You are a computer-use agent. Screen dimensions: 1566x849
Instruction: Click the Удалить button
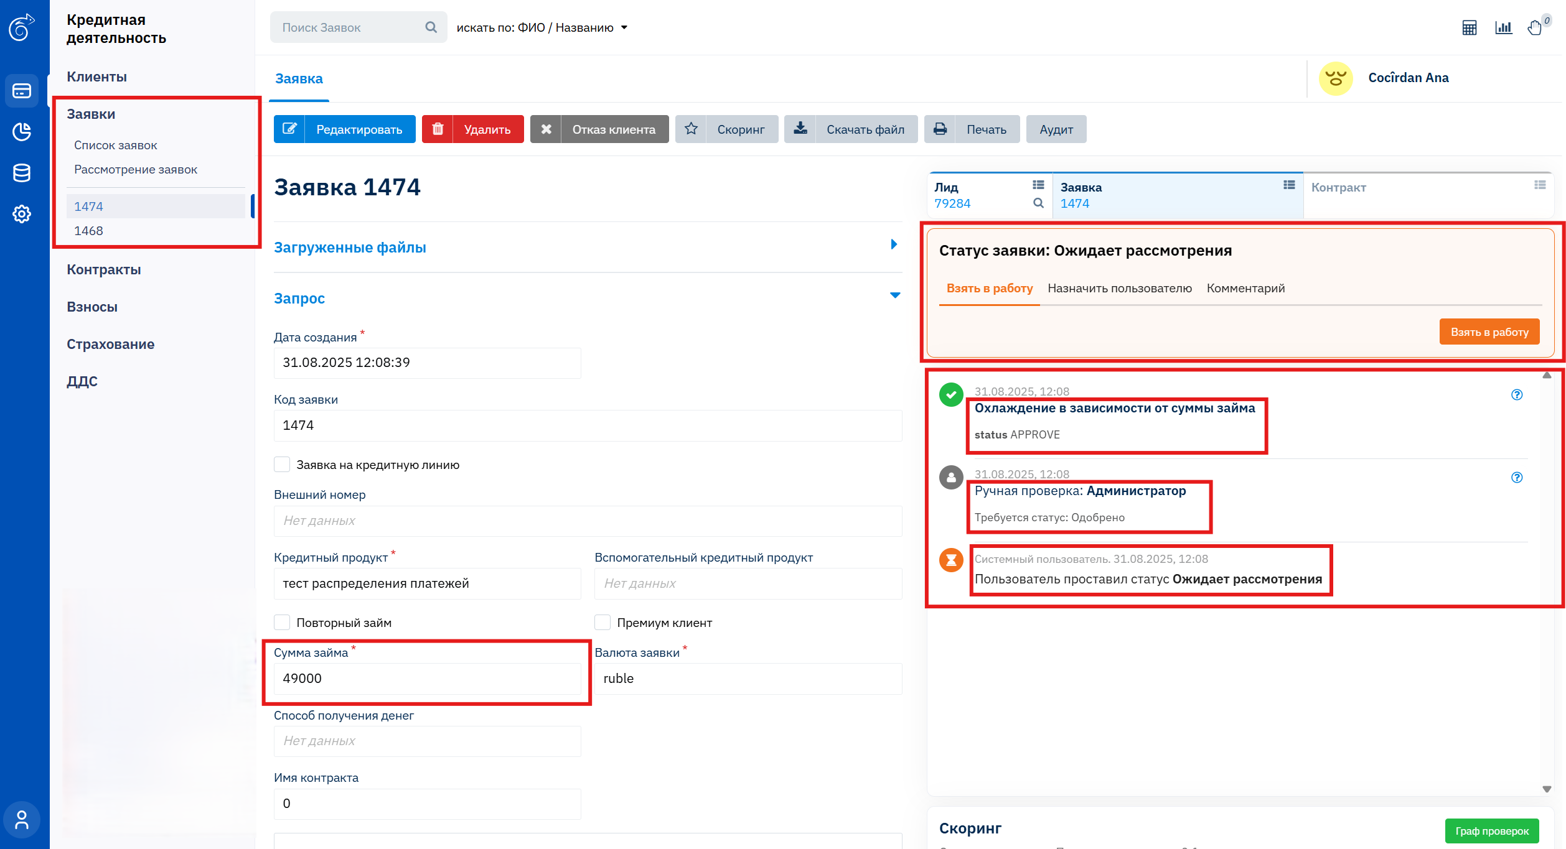(x=473, y=129)
